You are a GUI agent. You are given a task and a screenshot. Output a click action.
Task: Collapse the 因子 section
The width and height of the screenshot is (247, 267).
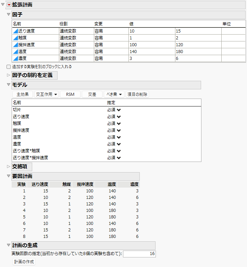(x=9, y=14)
